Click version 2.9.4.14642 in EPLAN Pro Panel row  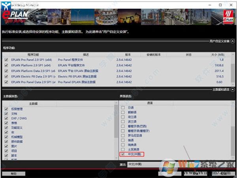(x=124, y=60)
